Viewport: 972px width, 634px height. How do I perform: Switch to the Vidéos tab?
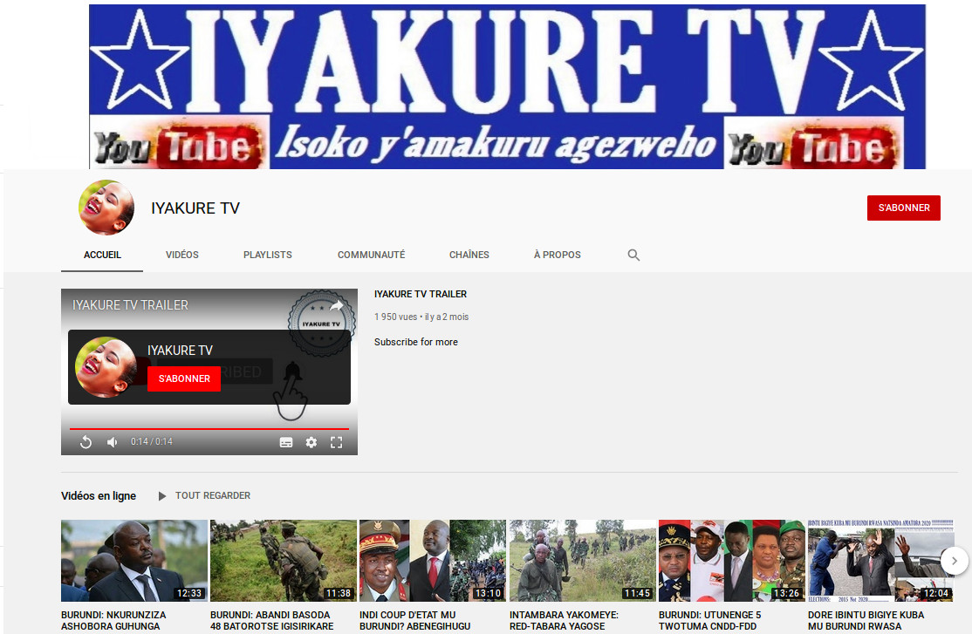coord(182,255)
